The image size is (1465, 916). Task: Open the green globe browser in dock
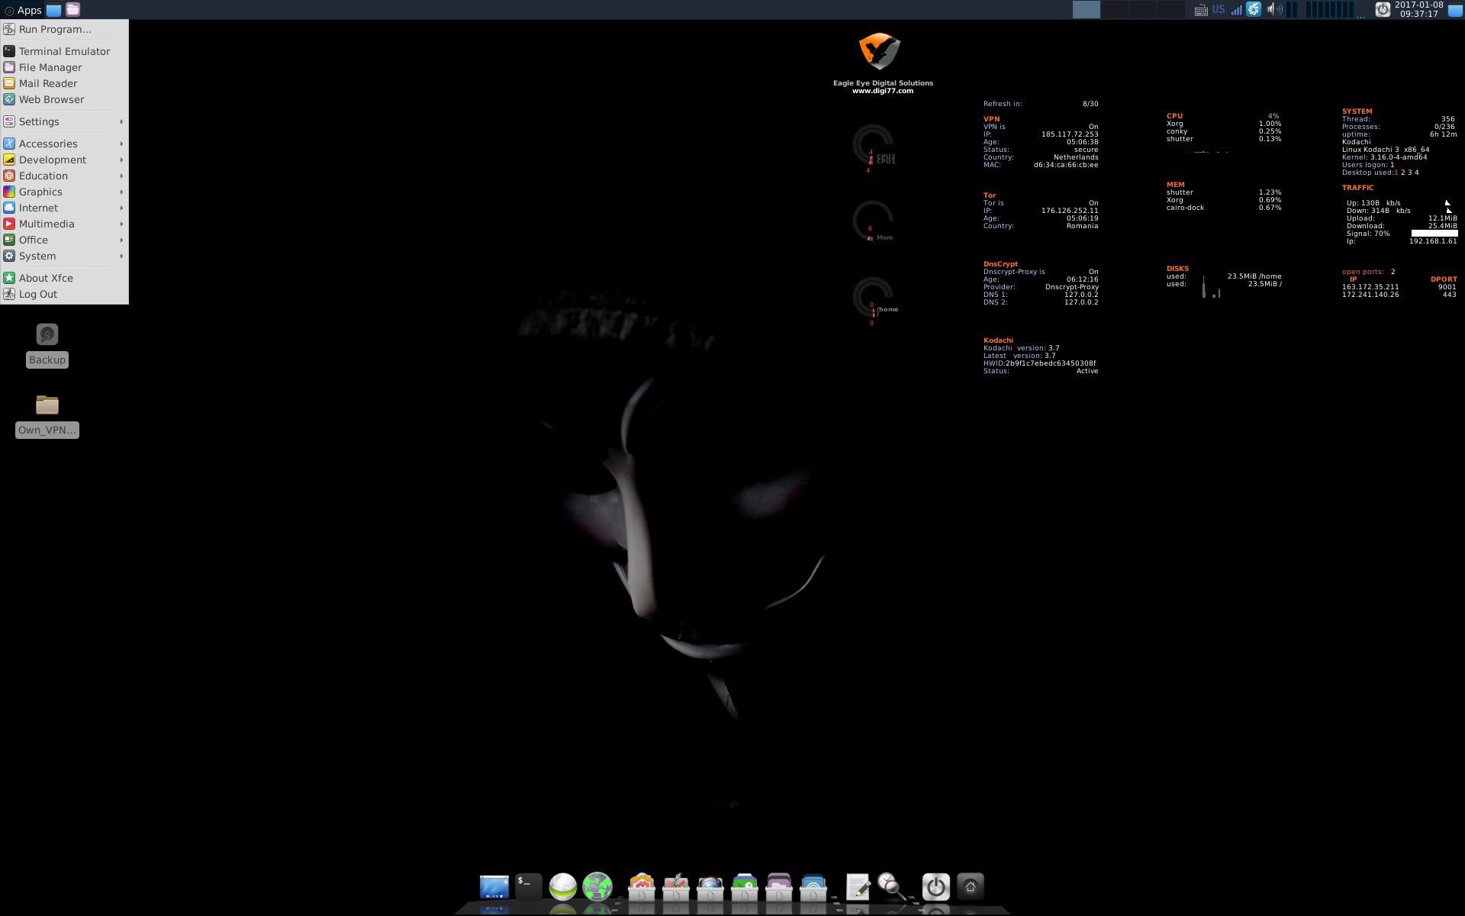[597, 886]
